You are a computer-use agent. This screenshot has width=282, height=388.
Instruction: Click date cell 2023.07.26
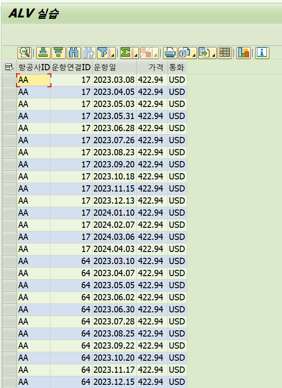click(114, 141)
